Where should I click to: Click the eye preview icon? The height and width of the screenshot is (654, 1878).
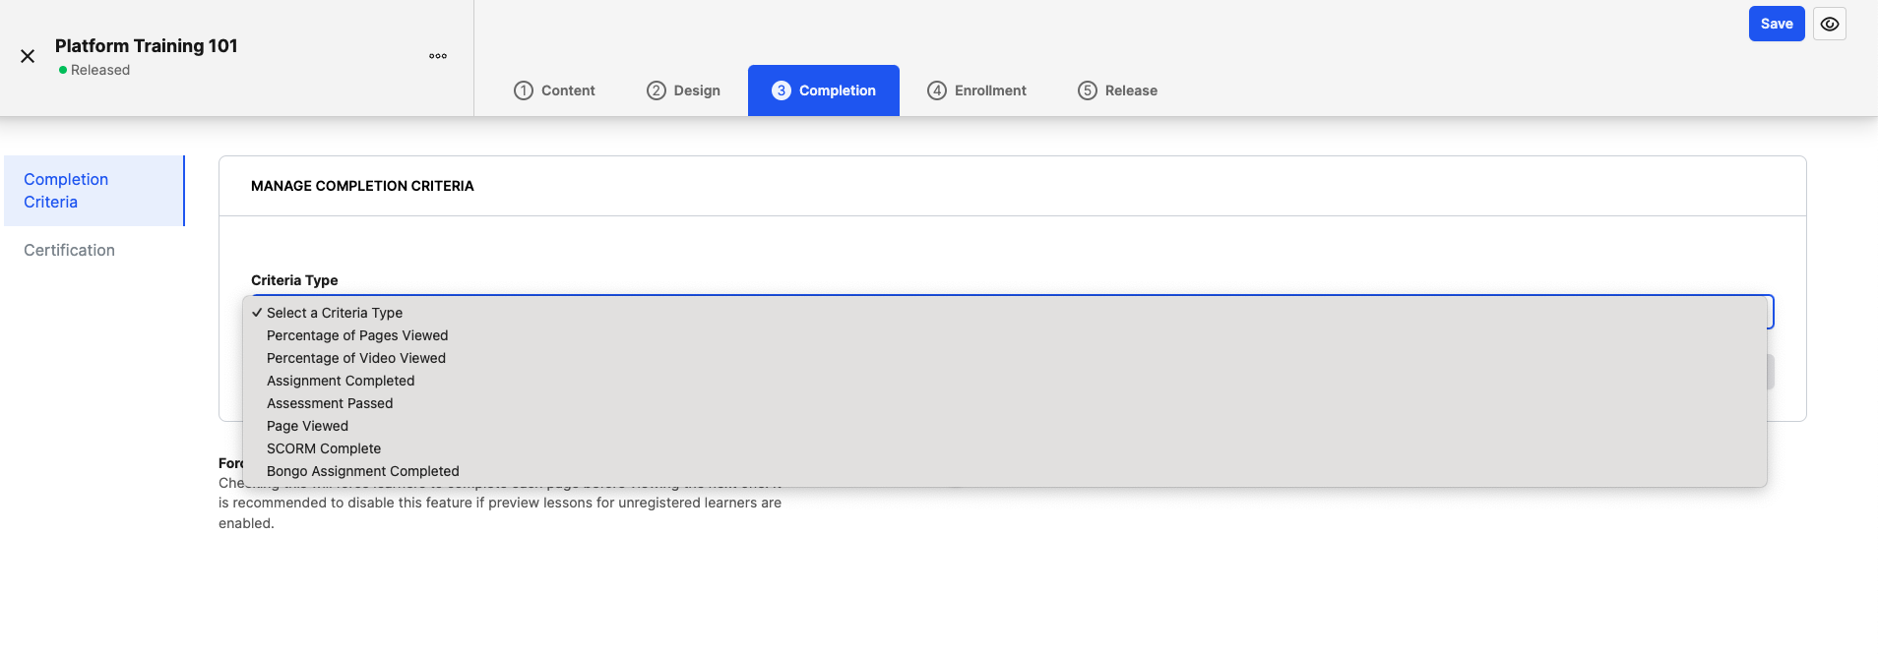click(x=1830, y=24)
